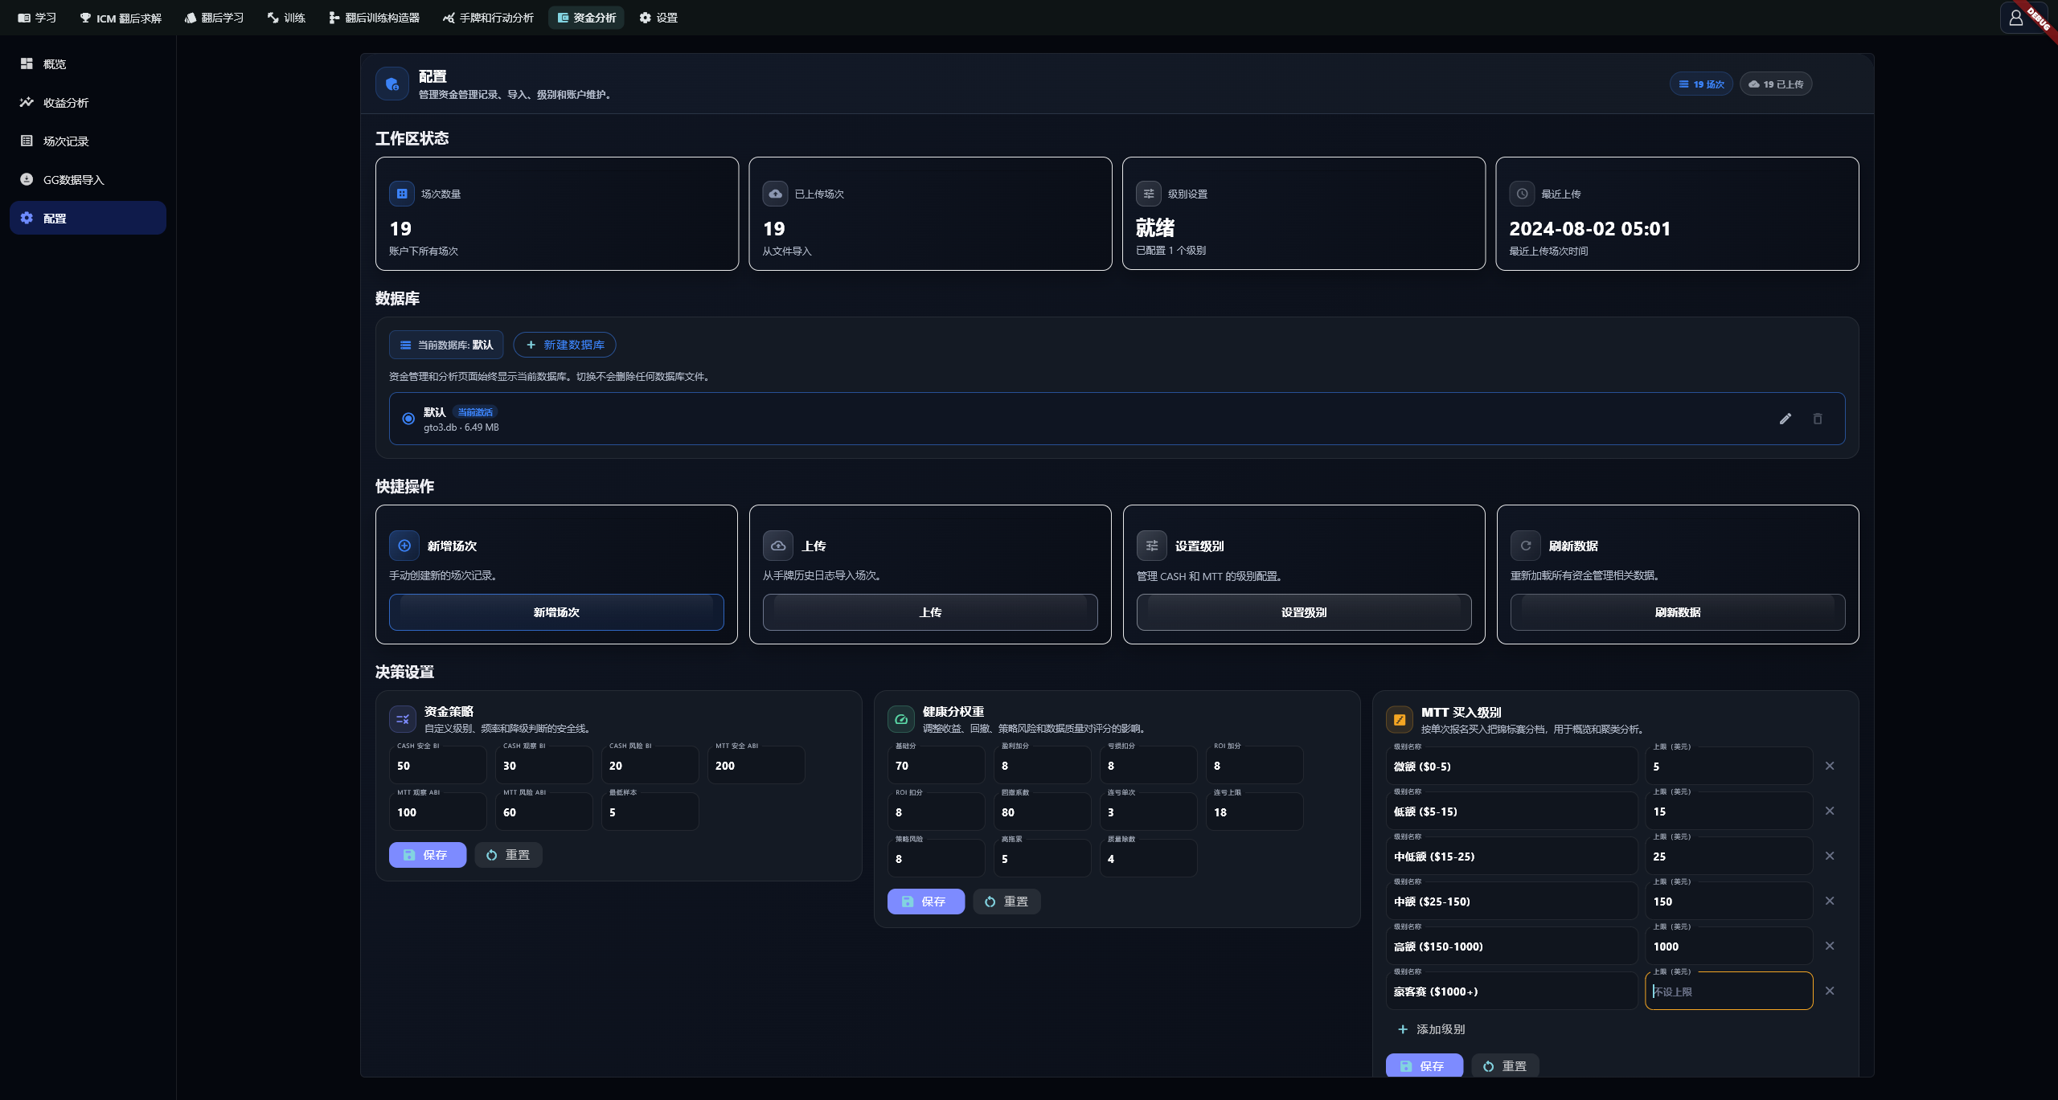Click the 收益分析 sidebar chart icon
The width and height of the screenshot is (2058, 1100).
pyautogui.click(x=27, y=102)
